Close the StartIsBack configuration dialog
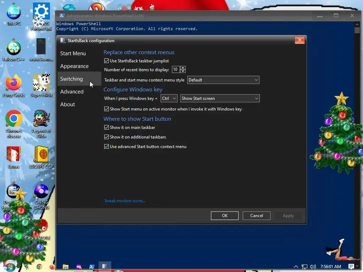Screen dimensions: 363x272 tap(300, 40)
